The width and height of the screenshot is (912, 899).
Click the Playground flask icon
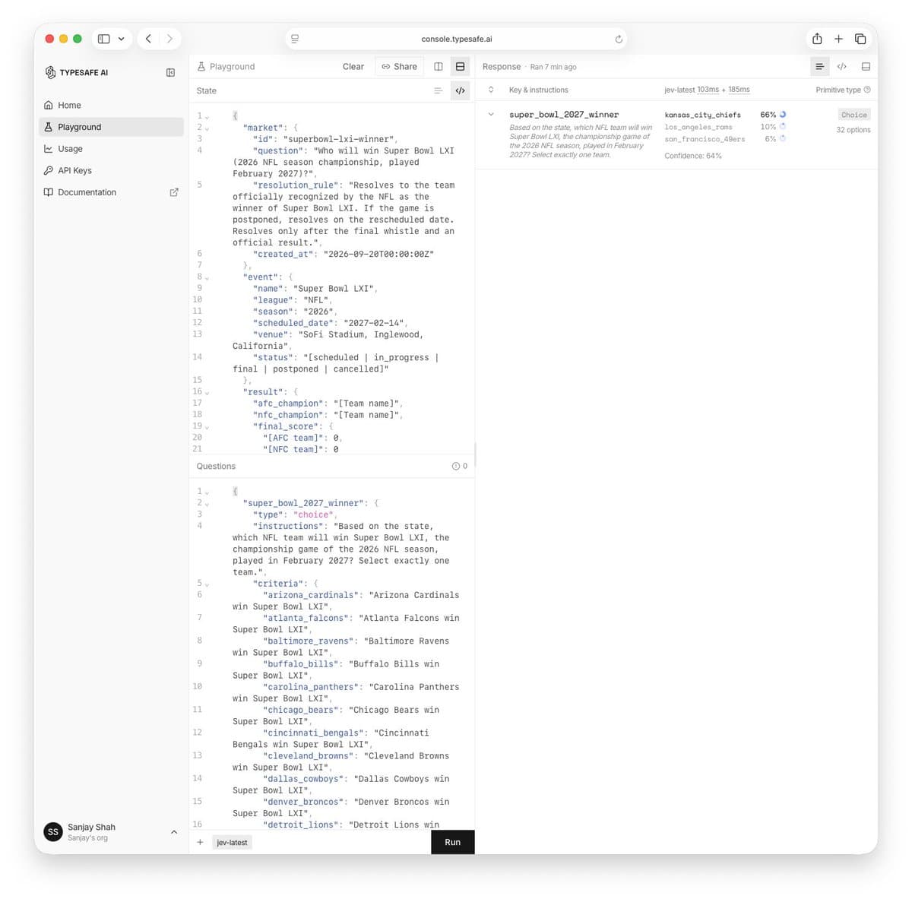coord(201,67)
